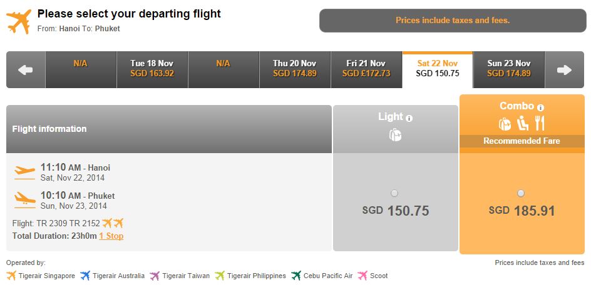Click the Combo meal fork-and-knife icon
The image size is (591, 285).
pyautogui.click(x=540, y=123)
